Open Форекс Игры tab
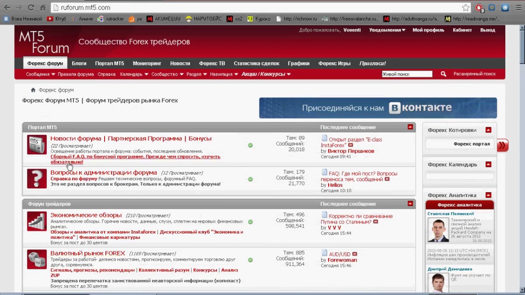 point(334,64)
